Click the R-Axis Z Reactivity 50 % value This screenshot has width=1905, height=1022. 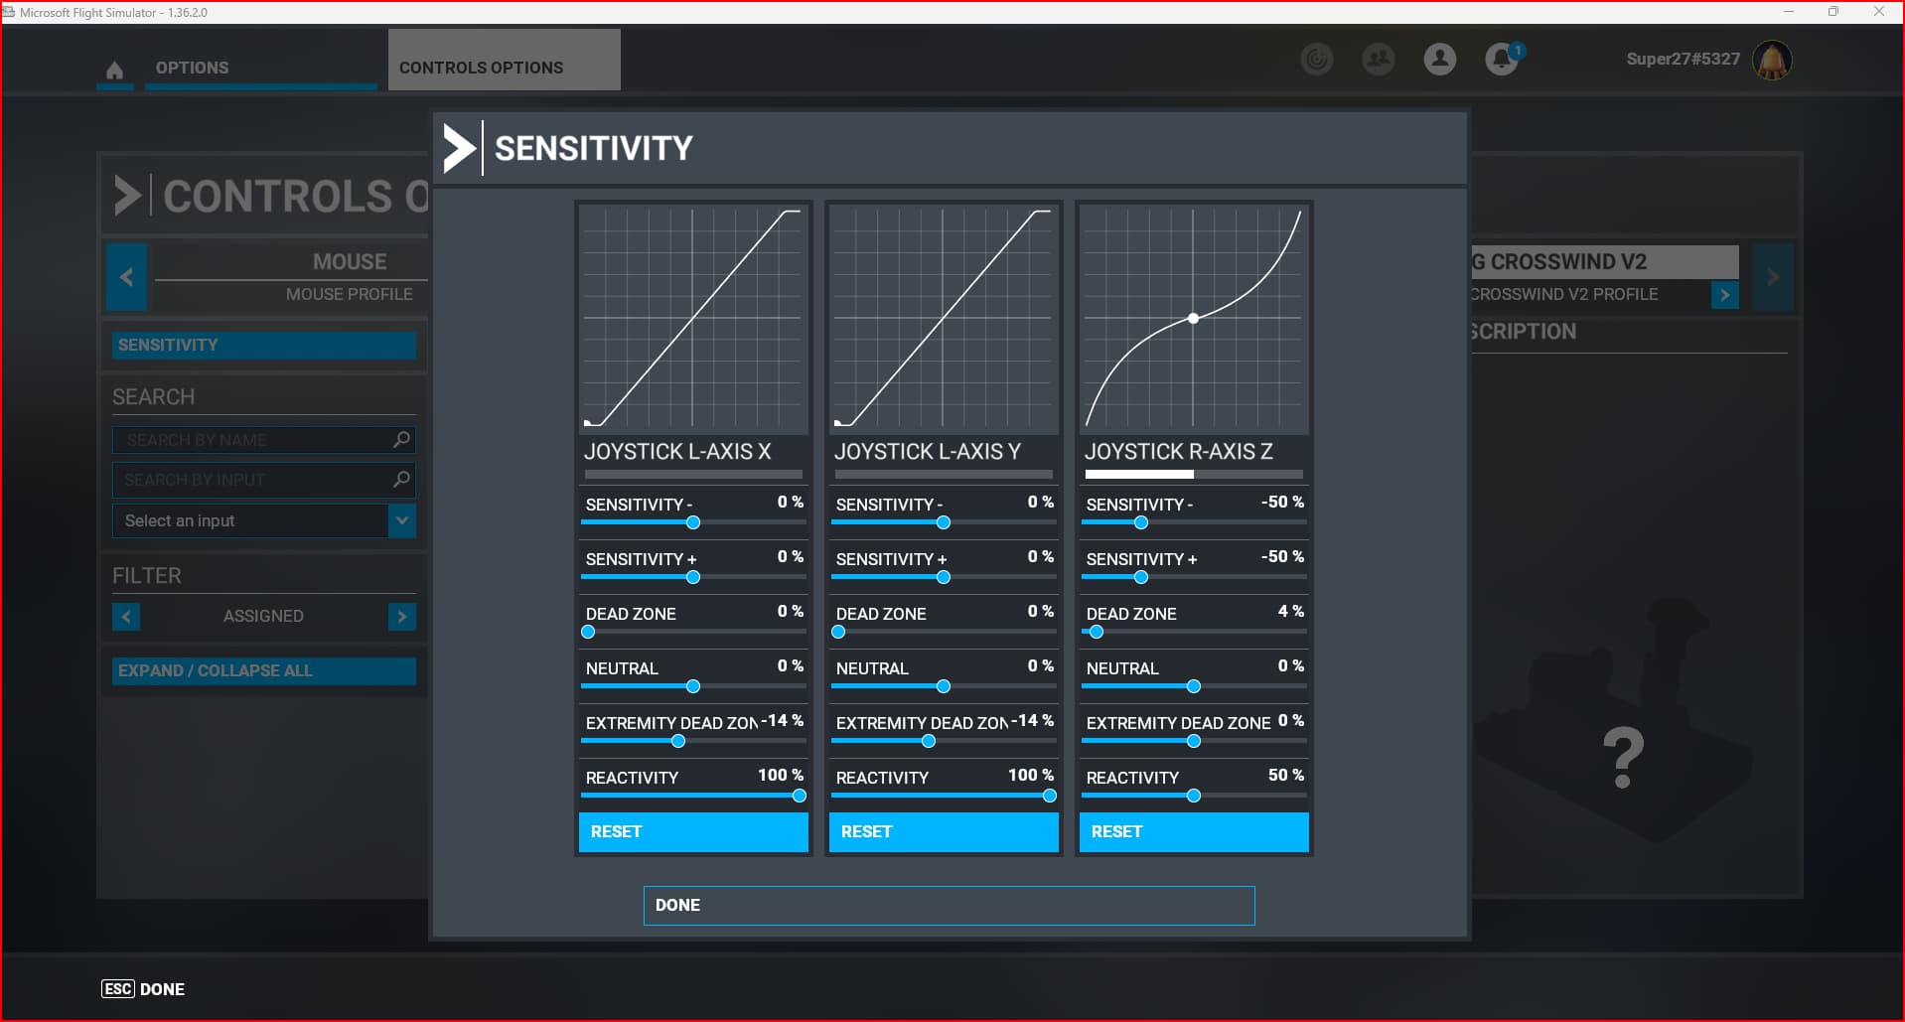tap(1286, 775)
